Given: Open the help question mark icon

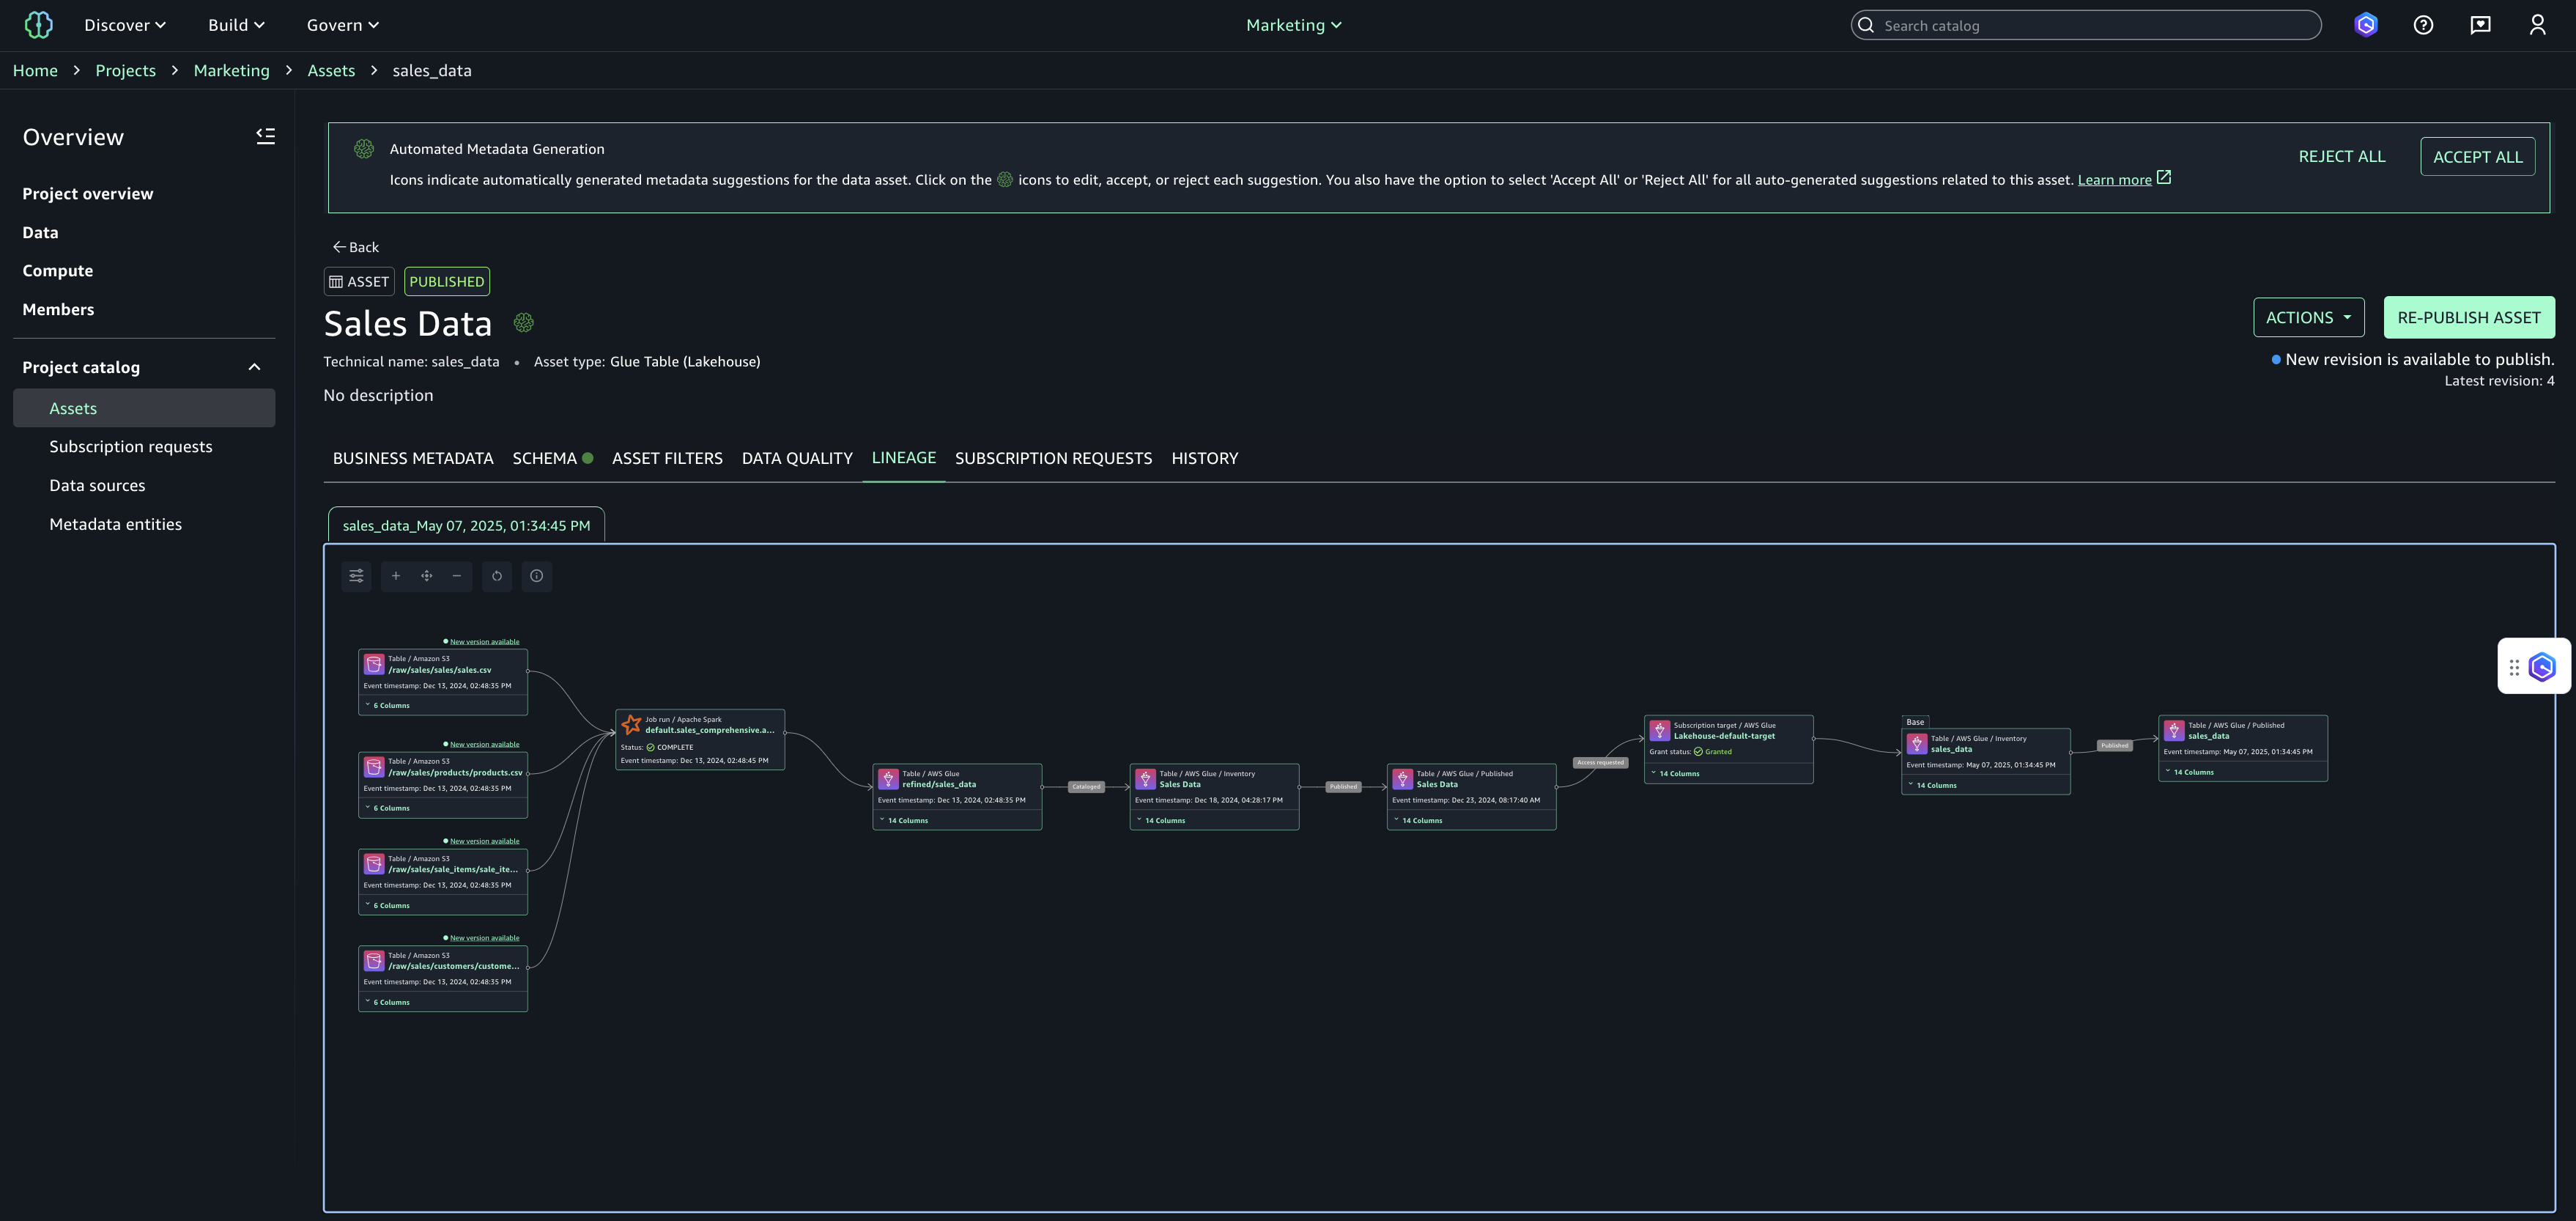Looking at the screenshot, I should tap(2423, 25).
